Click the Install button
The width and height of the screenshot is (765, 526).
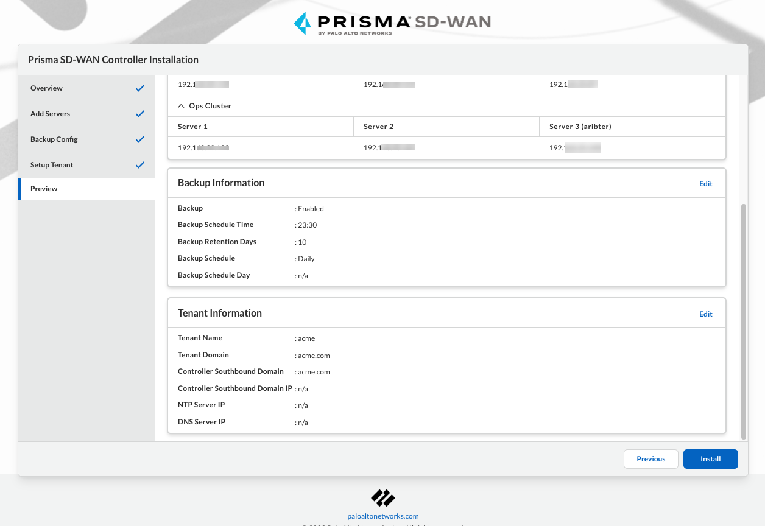point(711,459)
